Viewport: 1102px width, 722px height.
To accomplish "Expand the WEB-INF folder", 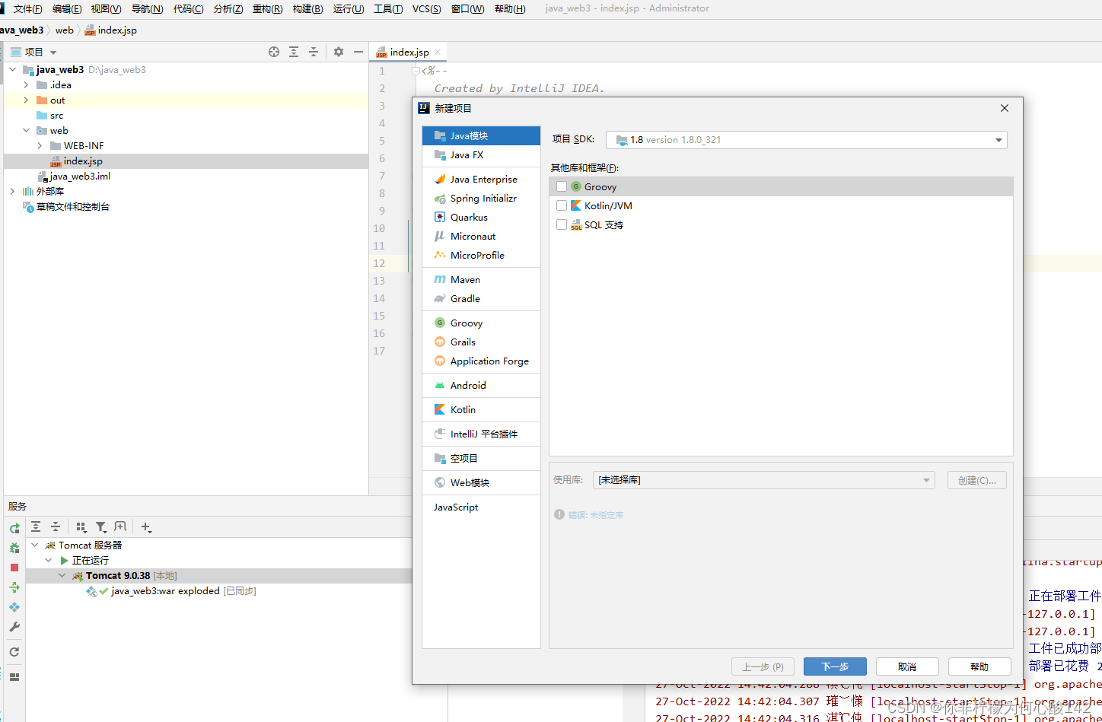I will [x=40, y=145].
